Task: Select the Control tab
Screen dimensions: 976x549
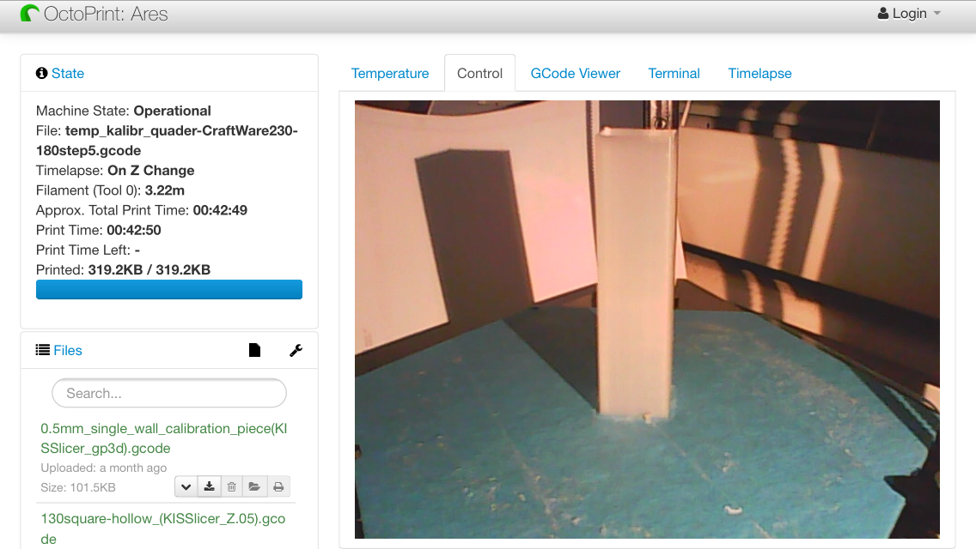Action: pyautogui.click(x=479, y=74)
